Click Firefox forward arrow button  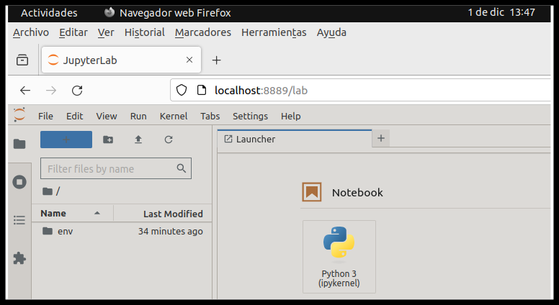click(51, 91)
